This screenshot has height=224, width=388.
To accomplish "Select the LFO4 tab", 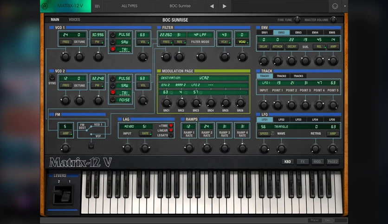I will click(x=315, y=120).
